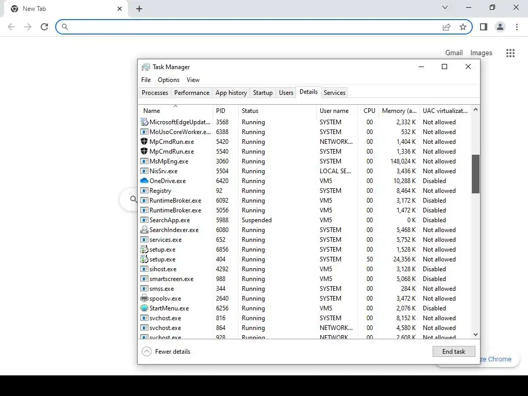Open a new Chrome tab

point(139,9)
